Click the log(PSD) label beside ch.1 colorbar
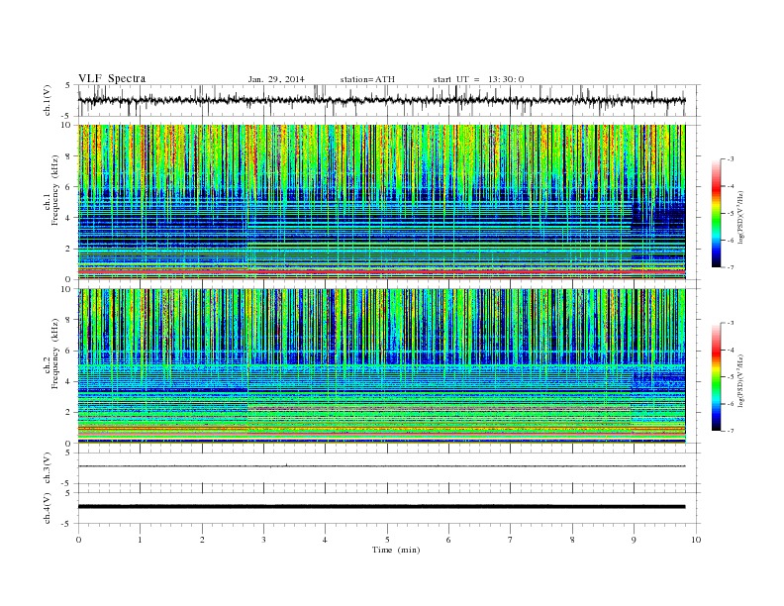 pos(740,218)
